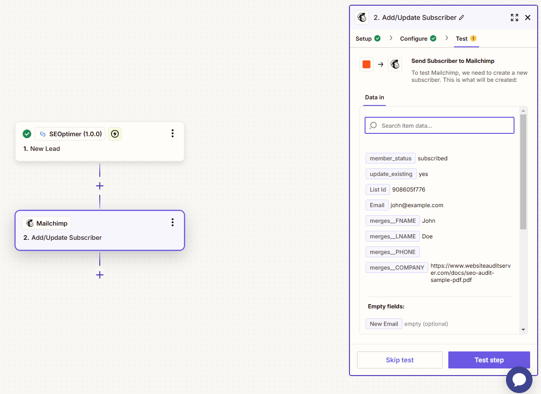Open the chat support bubble
This screenshot has width=541, height=394.
519,379
